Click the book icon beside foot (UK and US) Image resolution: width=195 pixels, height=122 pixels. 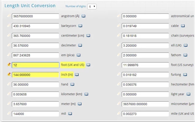click(88, 65)
